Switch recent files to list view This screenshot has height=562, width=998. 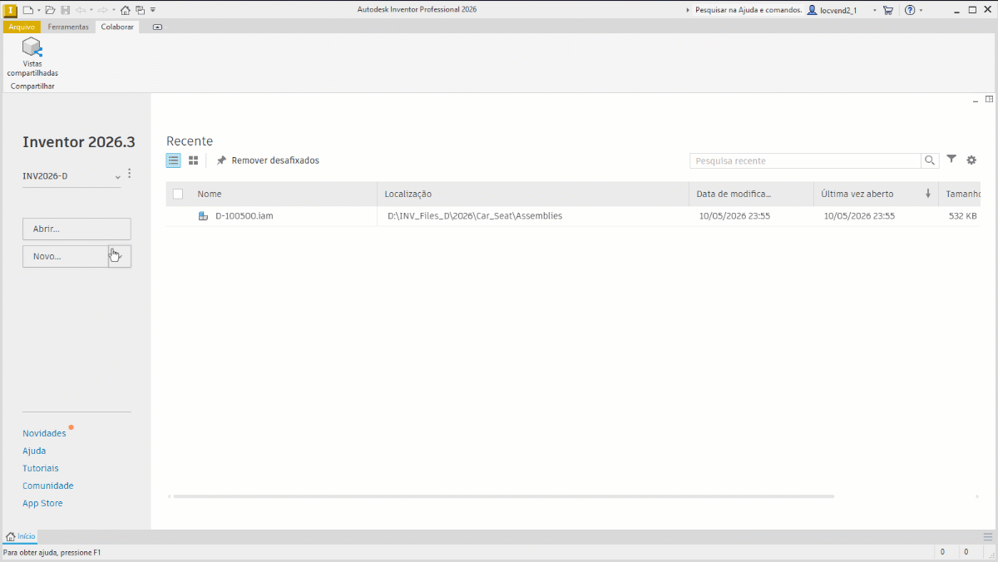coord(174,160)
